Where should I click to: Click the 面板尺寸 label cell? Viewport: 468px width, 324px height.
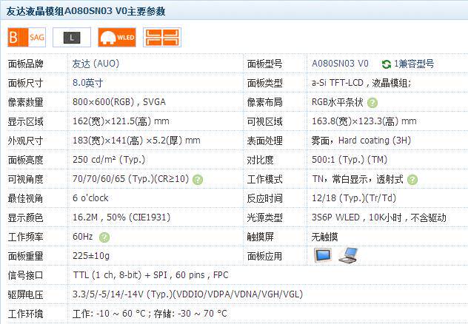pyautogui.click(x=26, y=83)
